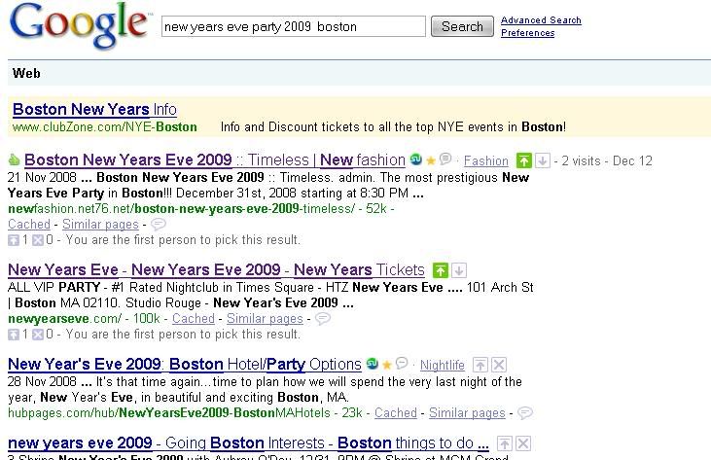Screen dimensions: 711x460
Task: Open Similar pages for hubpages.com result
Action: [x=467, y=413]
